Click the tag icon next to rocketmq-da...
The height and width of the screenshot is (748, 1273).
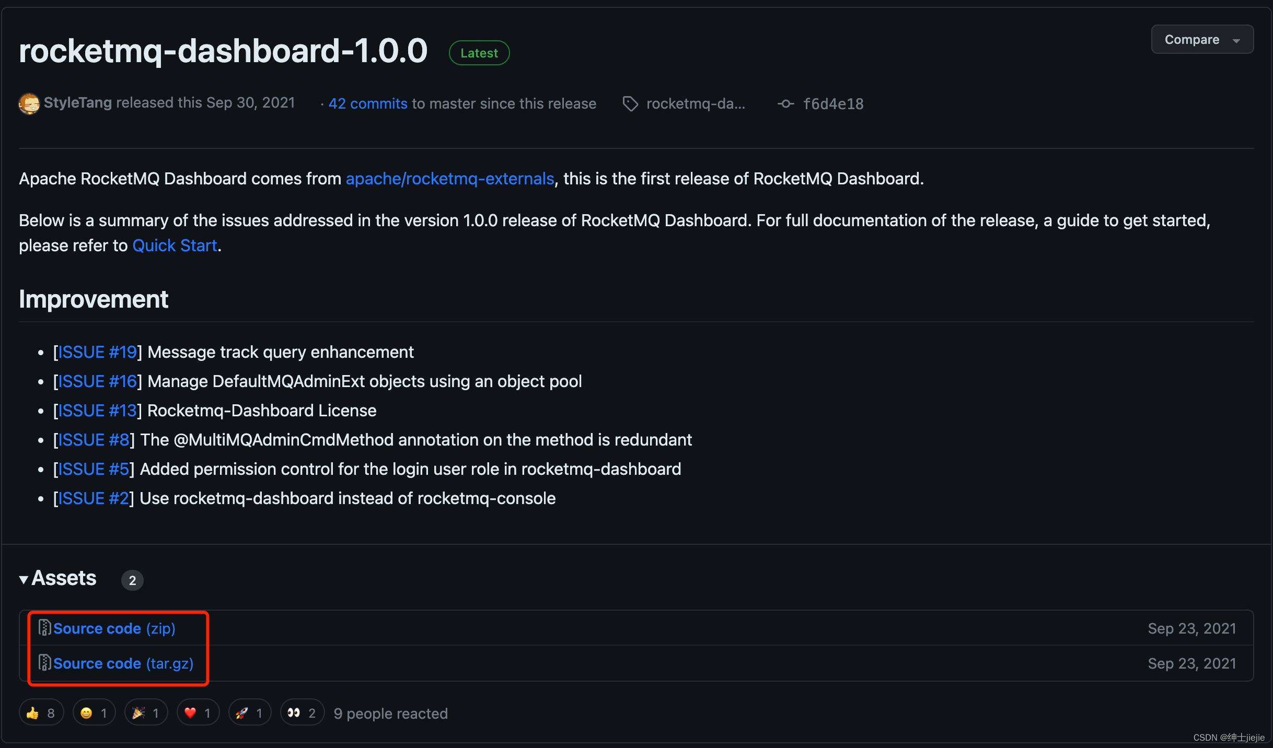click(630, 104)
